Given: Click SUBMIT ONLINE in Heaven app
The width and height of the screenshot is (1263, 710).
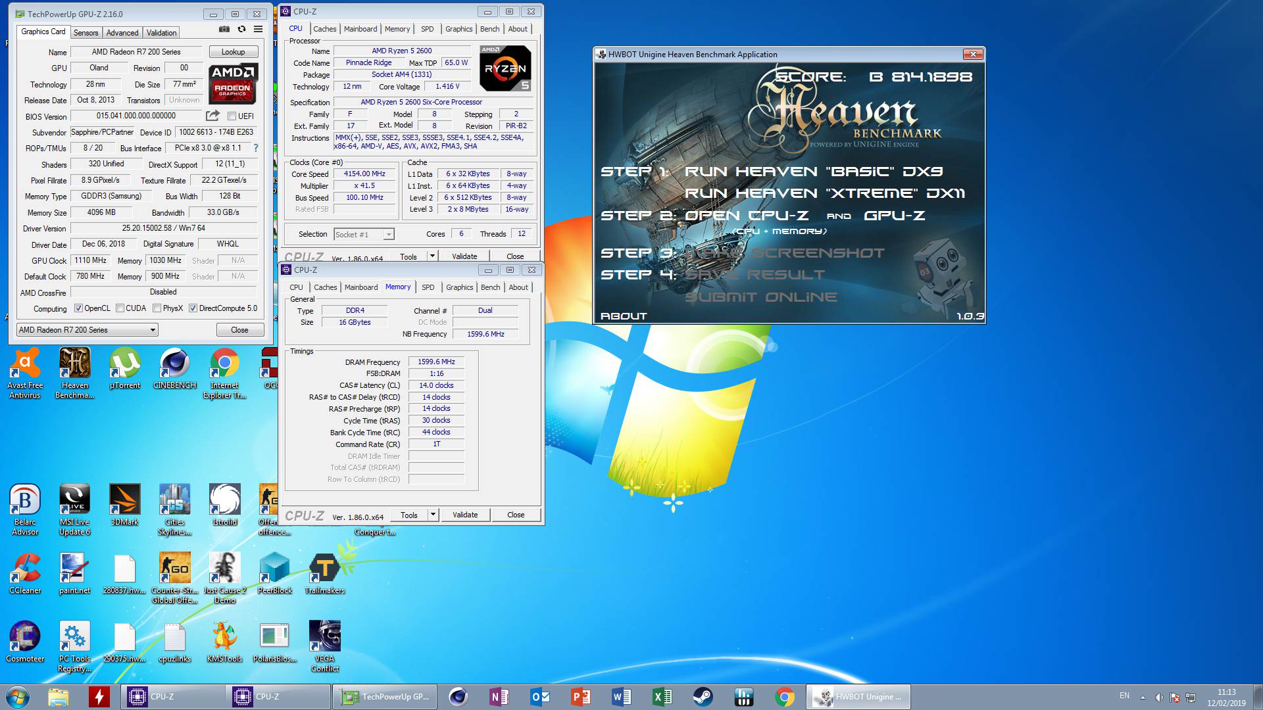Looking at the screenshot, I should tap(761, 297).
